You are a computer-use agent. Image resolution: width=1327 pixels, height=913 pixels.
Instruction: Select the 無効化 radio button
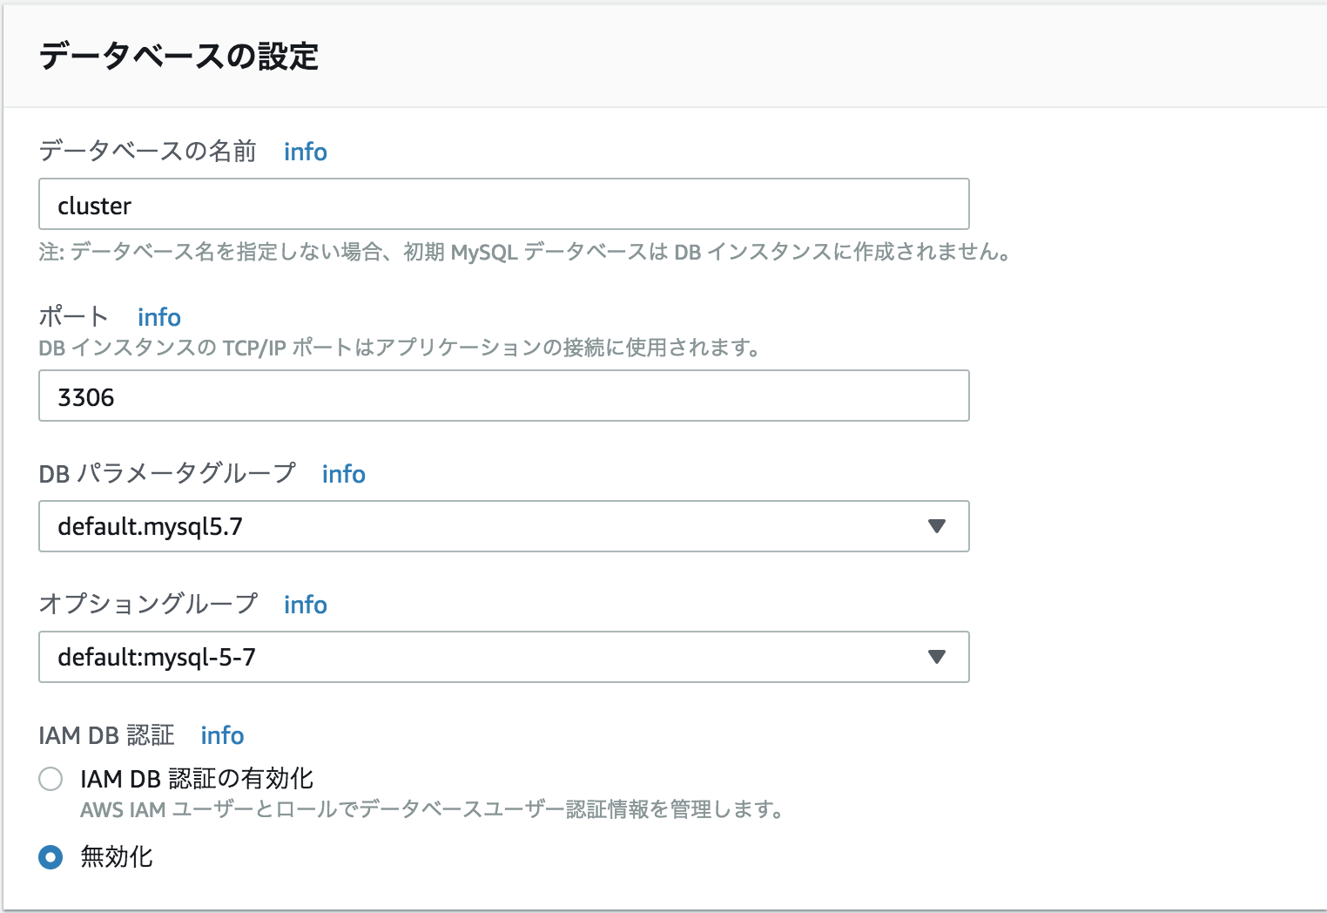click(x=51, y=857)
